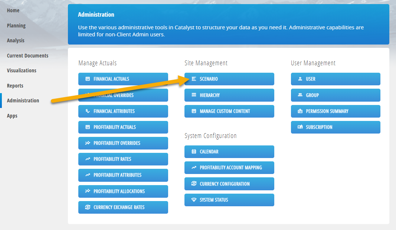Go to Planning in sidebar
Screen dimensions: 396x230
pos(16,26)
